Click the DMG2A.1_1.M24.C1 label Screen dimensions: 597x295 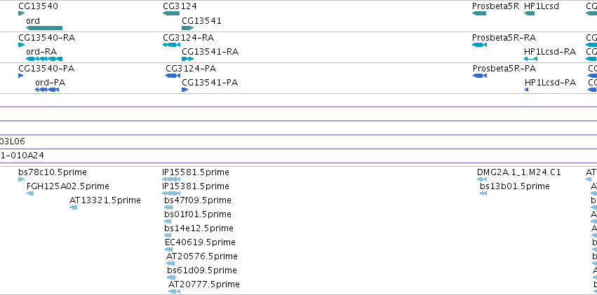[x=519, y=172]
